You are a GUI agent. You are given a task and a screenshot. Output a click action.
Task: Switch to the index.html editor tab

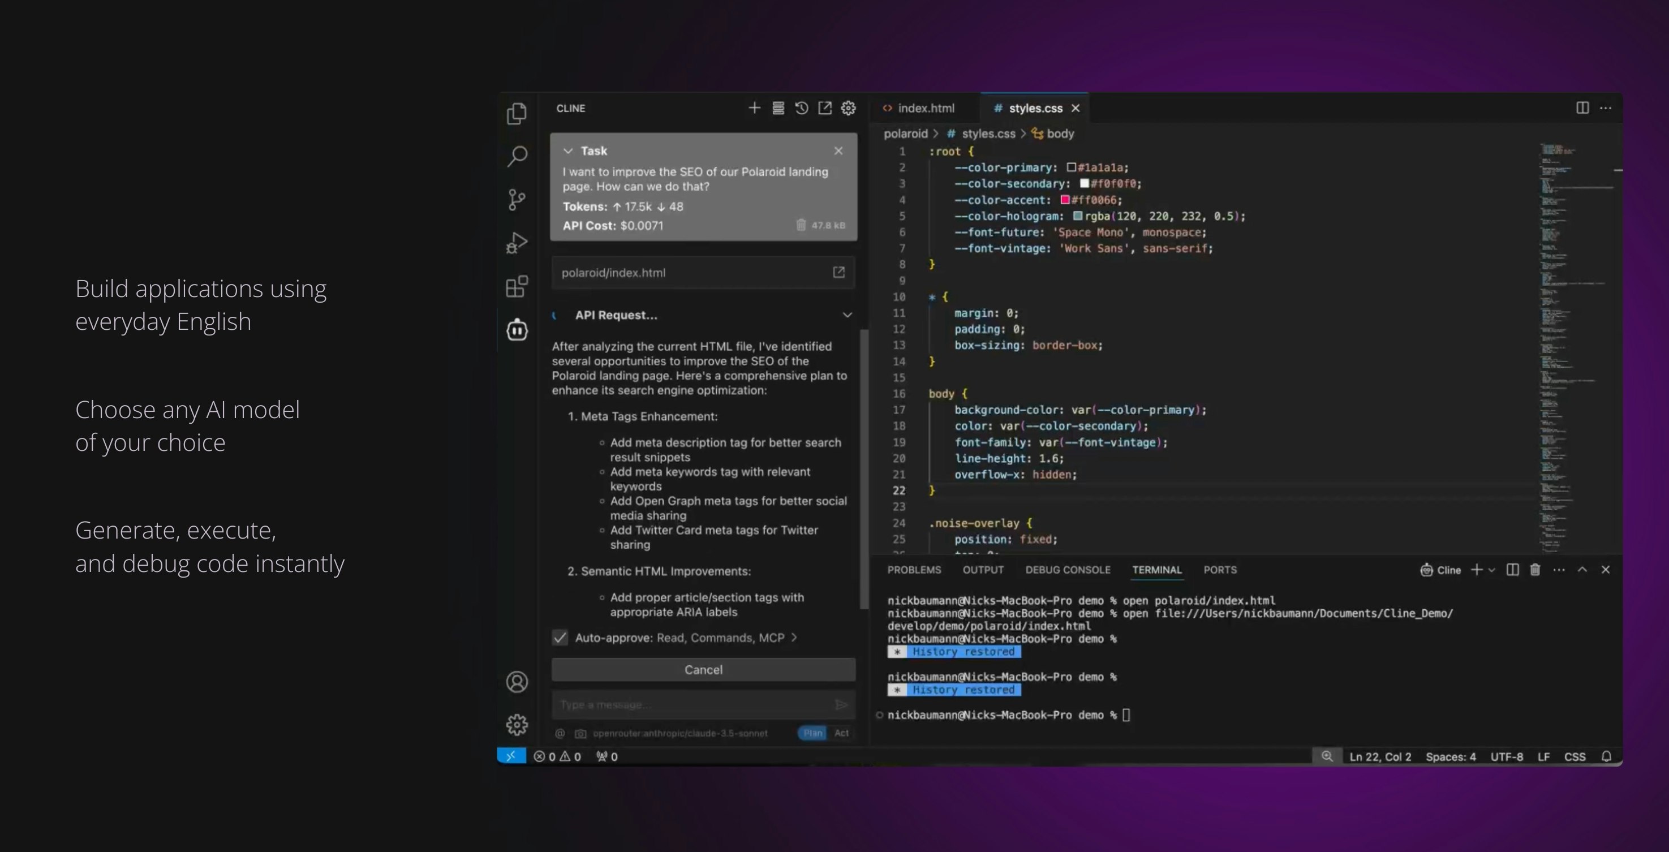pos(925,108)
